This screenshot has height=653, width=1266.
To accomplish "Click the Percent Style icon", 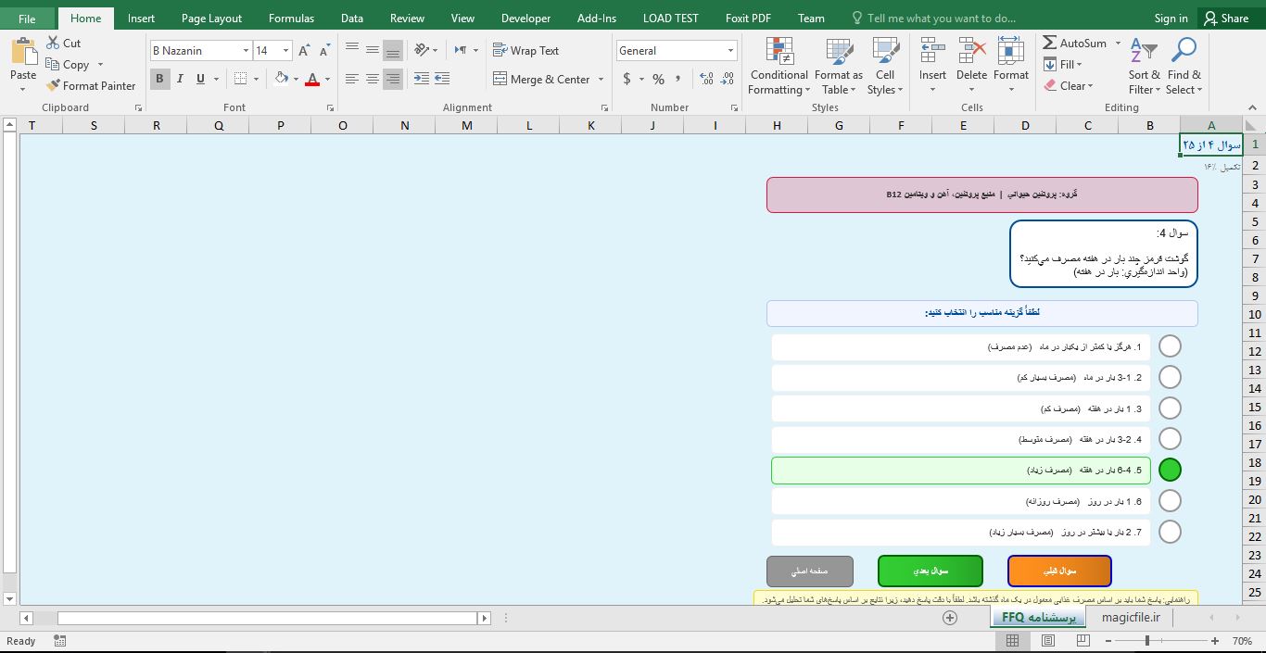I will [658, 79].
